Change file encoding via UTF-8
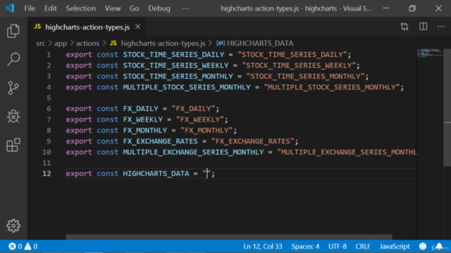 pos(338,247)
